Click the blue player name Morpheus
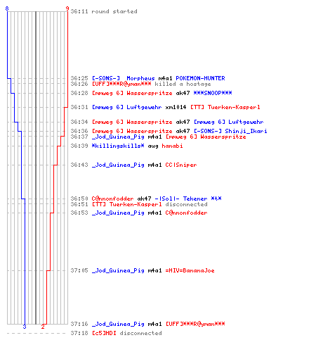The image size is (316, 352). coord(140,78)
